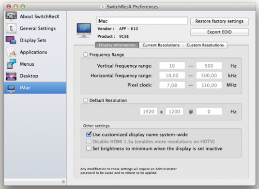Switch to the Current Resolutions tab
Image resolution: width=259 pixels, height=189 pixels.
pos(161,45)
